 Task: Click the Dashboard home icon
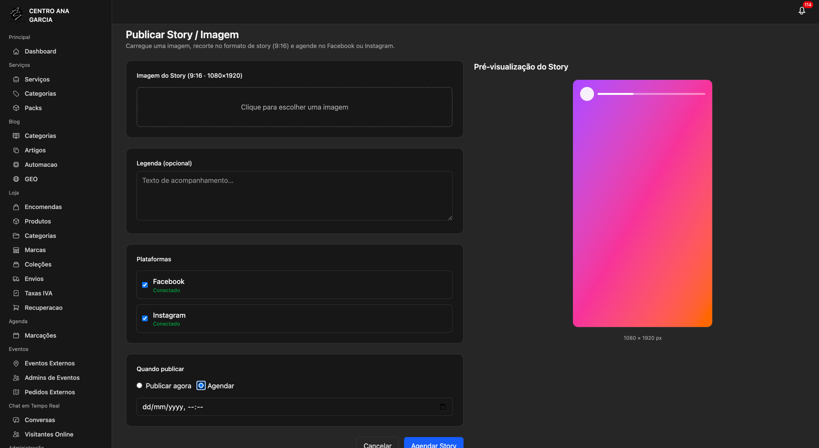16,52
